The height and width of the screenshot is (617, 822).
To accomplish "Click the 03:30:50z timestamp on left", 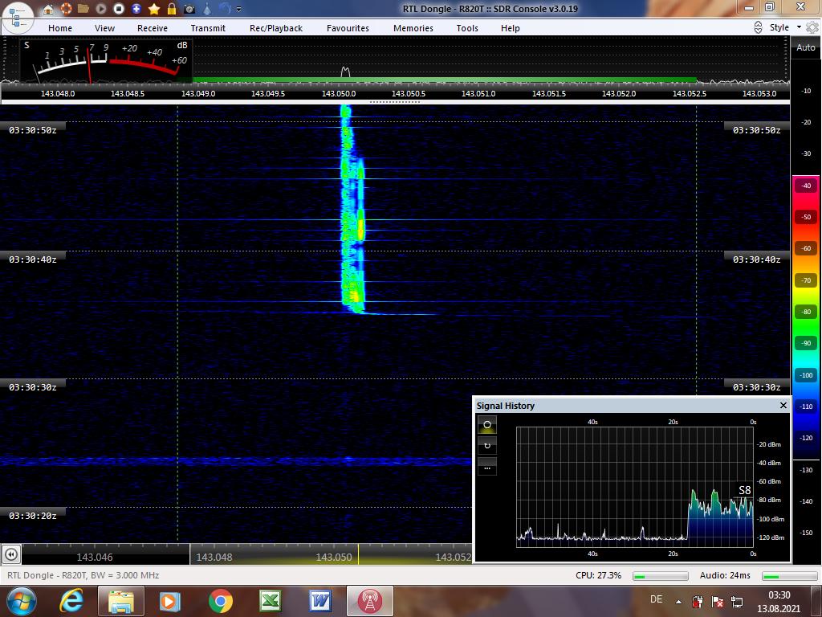I will (x=32, y=130).
